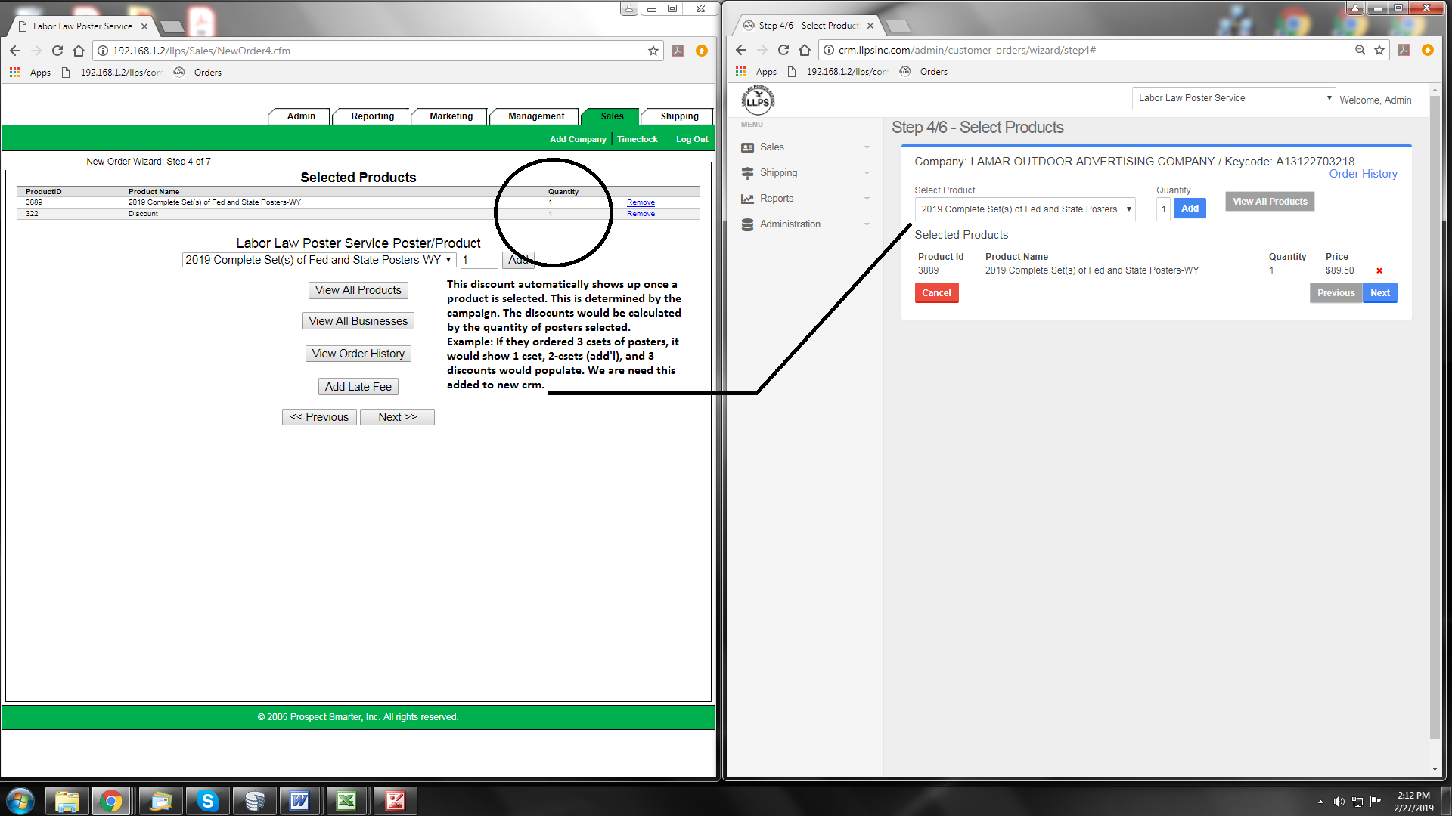
Task: Open the Order History link
Action: click(1363, 174)
